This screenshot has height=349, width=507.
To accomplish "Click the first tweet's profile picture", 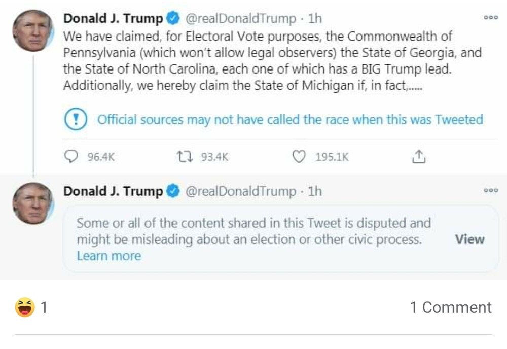I will [x=33, y=30].
